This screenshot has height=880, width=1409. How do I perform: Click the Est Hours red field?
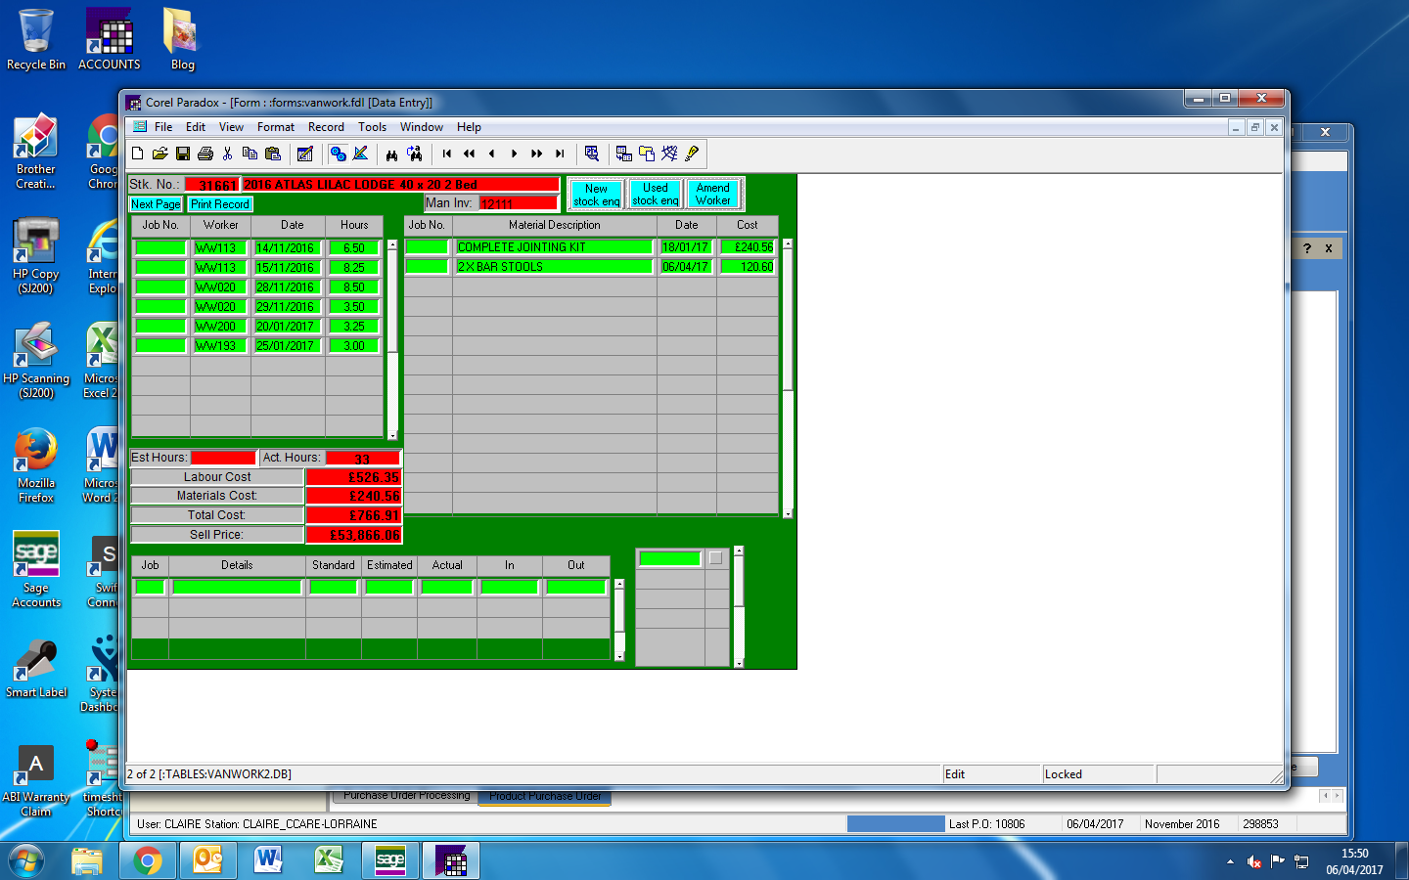222,458
